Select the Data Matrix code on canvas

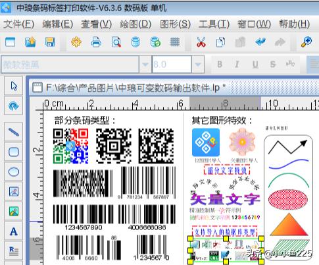point(156,146)
